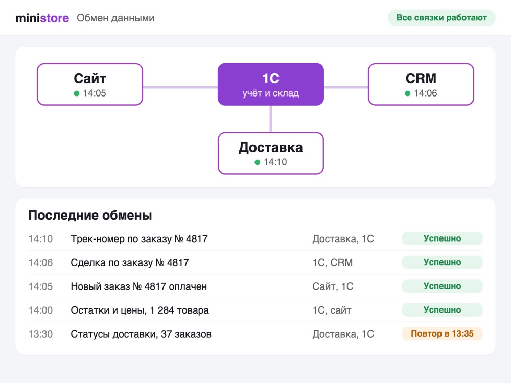Select the 1С учёт и склад node
Viewport: 511px width, 383px height.
(x=271, y=84)
